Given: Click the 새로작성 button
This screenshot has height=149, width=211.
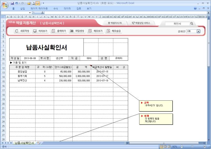Looking at the screenshot, I should [x=22, y=31].
